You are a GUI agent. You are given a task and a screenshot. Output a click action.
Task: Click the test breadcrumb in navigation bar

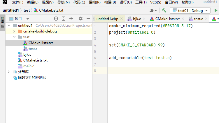pos(27,10)
